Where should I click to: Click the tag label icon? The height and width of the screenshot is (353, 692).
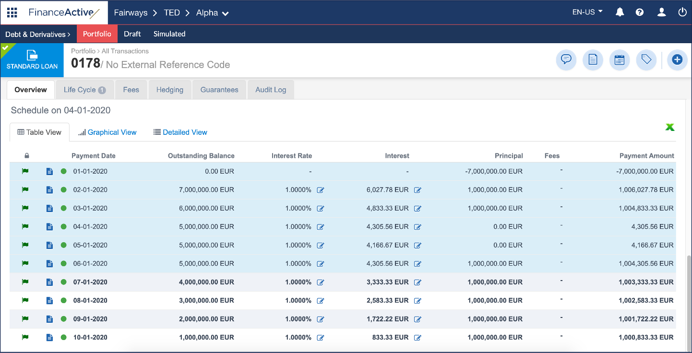point(646,60)
